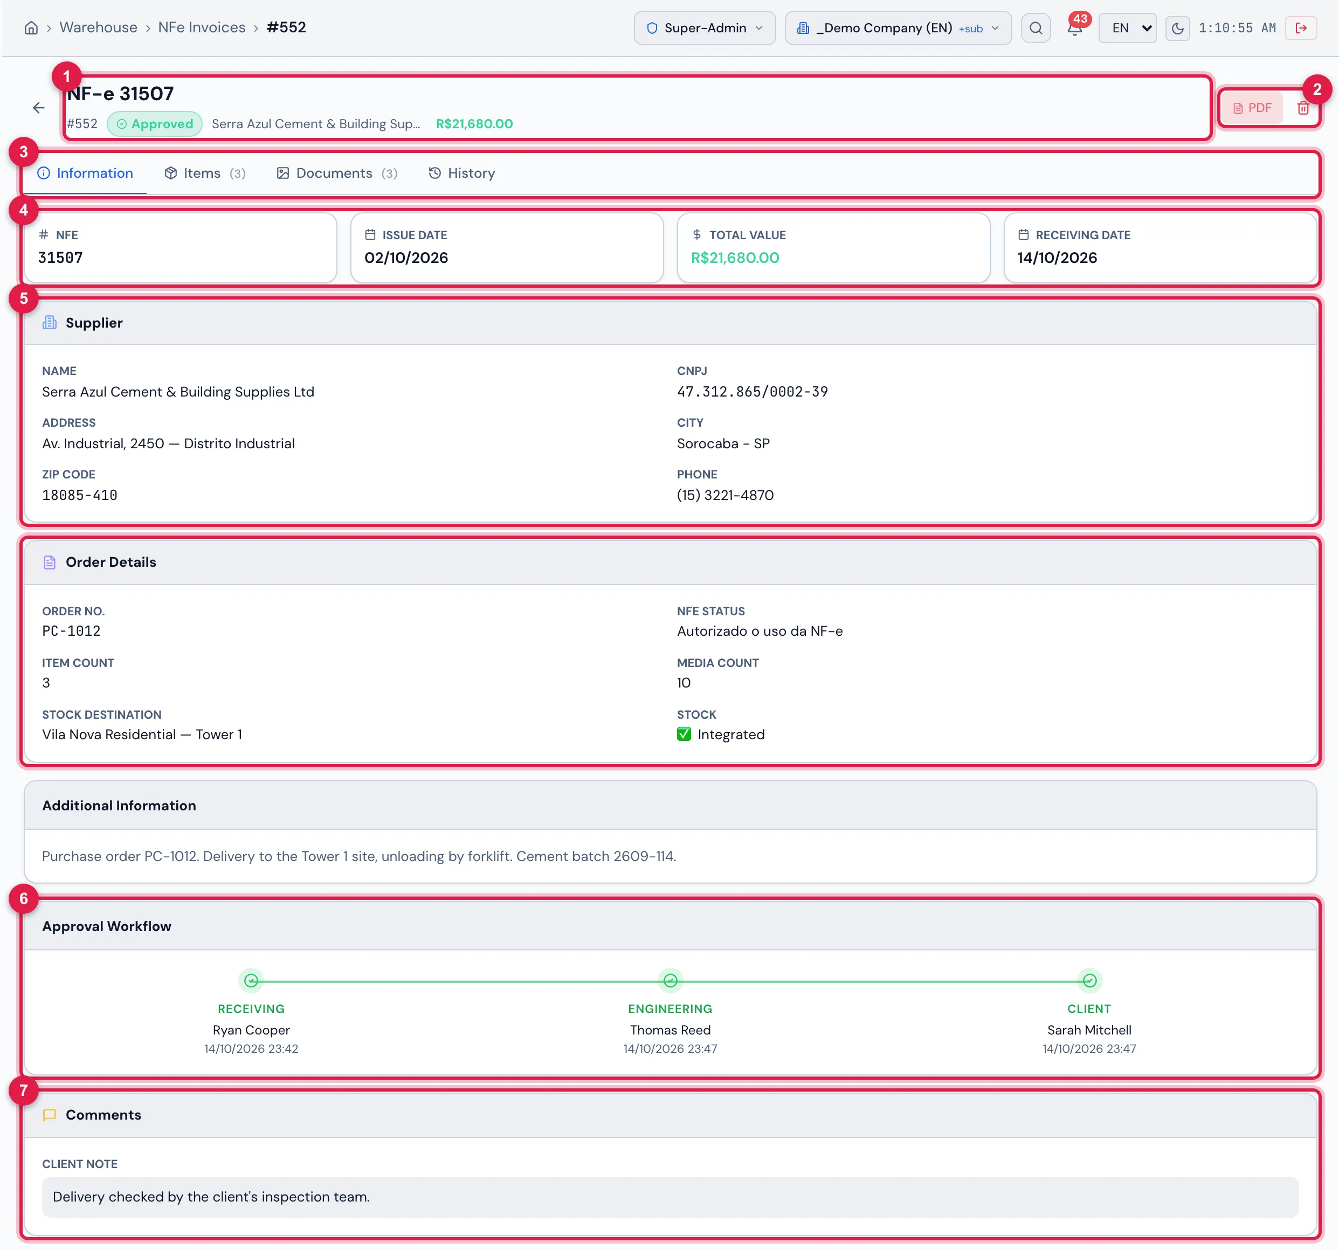This screenshot has height=1250, width=1339.
Task: Click the Engineering step check icon
Action: [670, 980]
